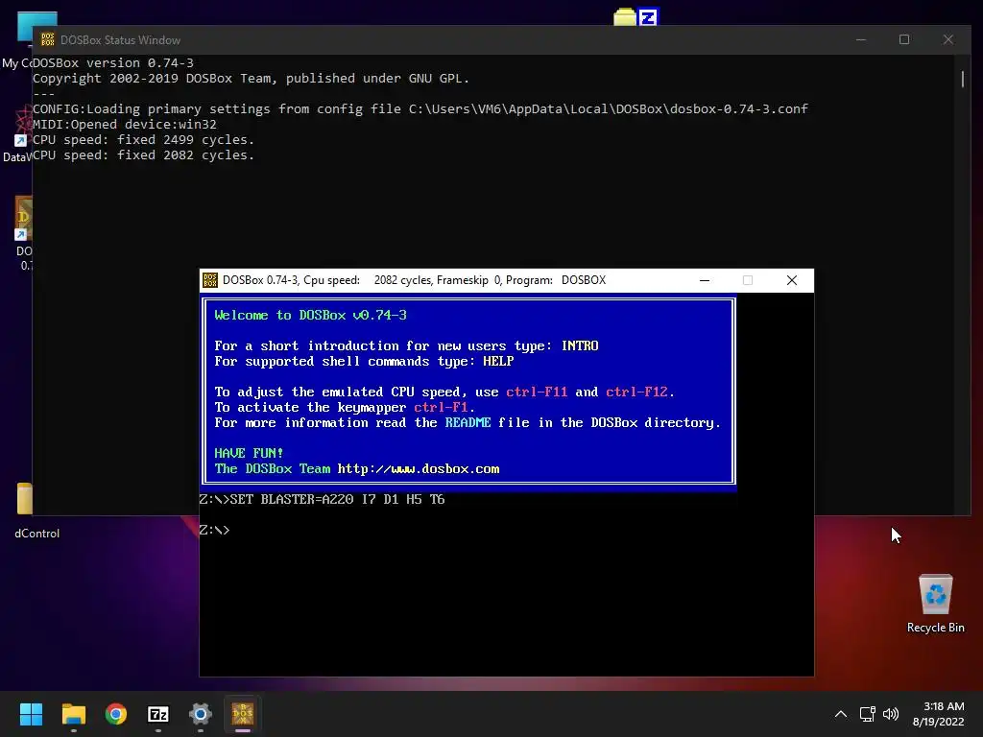Open the Windows Start menu
Image resolution: width=983 pixels, height=737 pixels.
pos(31,714)
